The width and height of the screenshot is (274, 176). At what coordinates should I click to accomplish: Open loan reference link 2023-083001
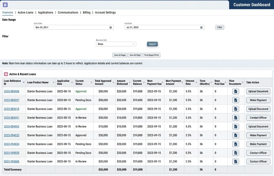point(12,118)
